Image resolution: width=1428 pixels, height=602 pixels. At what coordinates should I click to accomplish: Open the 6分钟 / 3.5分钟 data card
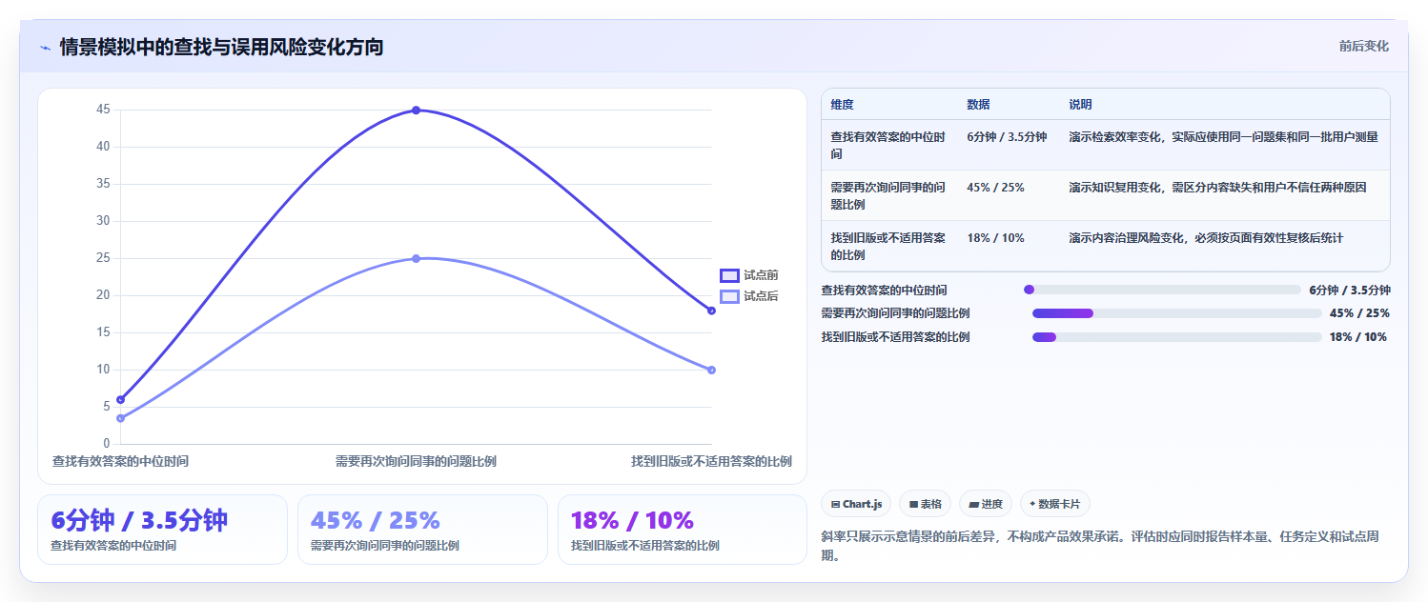(162, 530)
